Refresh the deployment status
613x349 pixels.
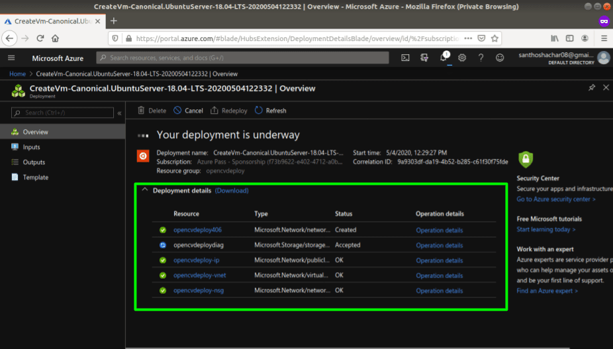[x=271, y=111]
